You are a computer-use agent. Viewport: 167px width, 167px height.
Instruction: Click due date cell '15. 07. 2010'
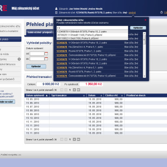pyautogui.click(x=32, y=107)
